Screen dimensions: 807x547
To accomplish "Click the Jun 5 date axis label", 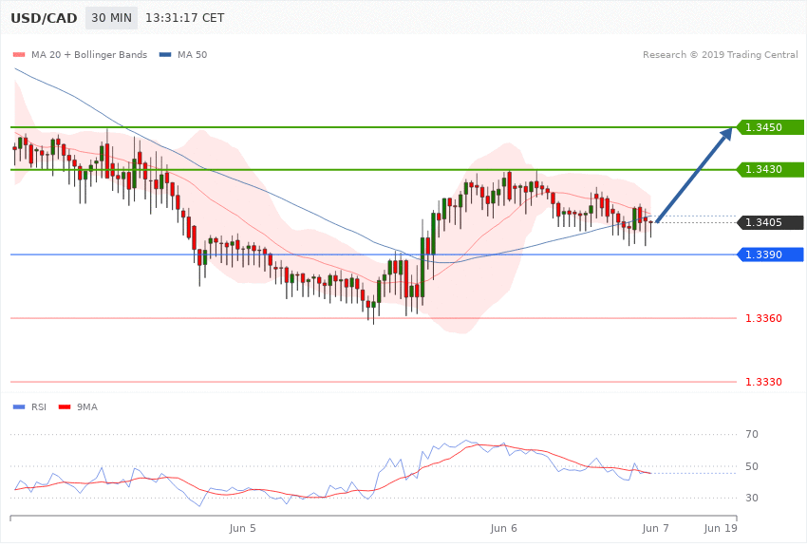I will pyautogui.click(x=242, y=528).
